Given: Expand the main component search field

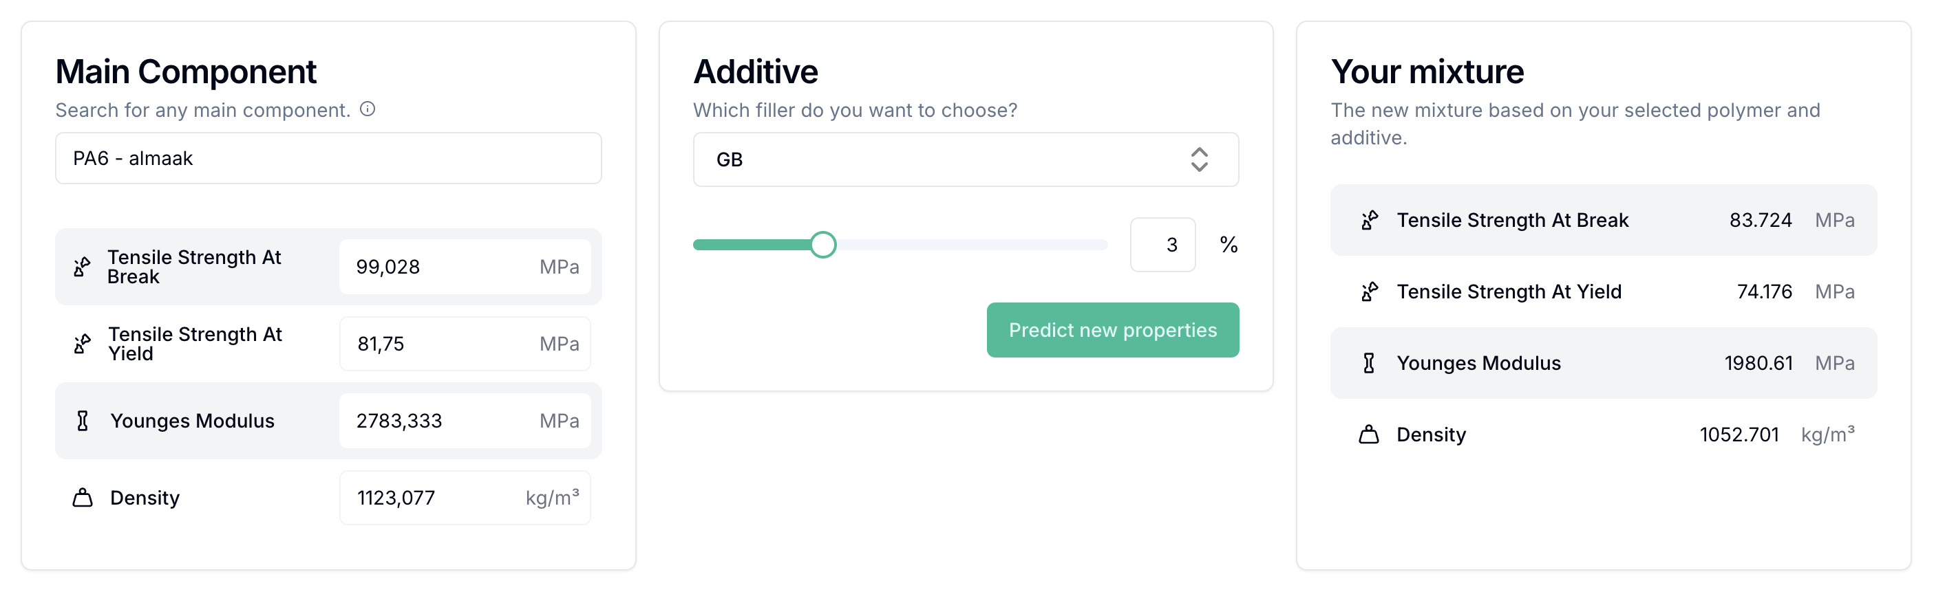Looking at the screenshot, I should [328, 158].
